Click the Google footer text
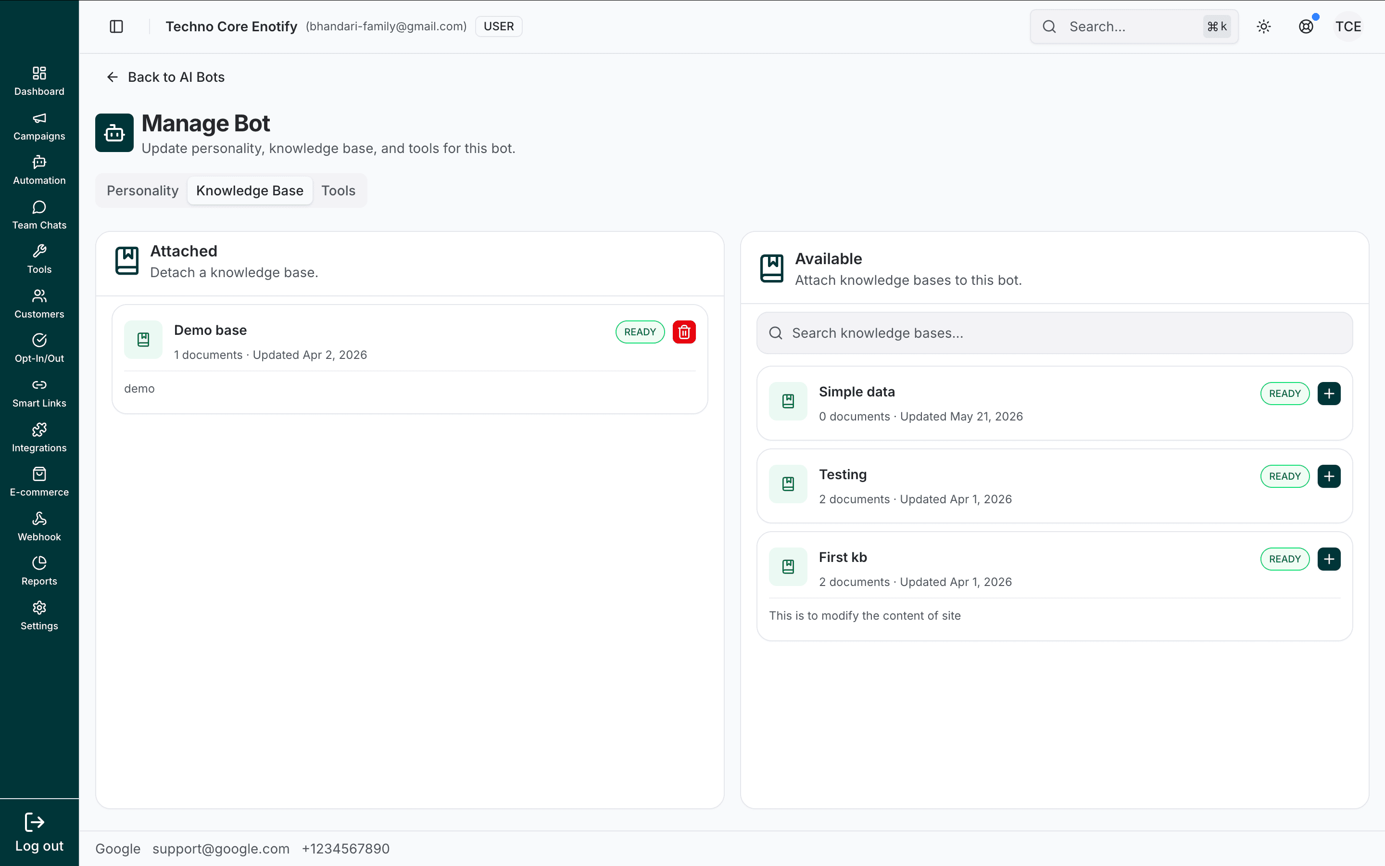Image resolution: width=1385 pixels, height=866 pixels. (x=118, y=849)
